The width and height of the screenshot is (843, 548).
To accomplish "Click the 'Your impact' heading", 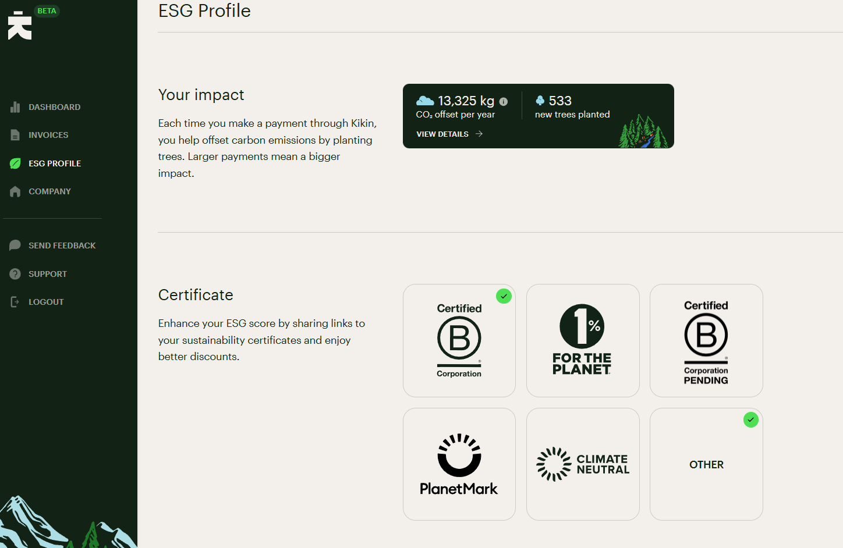I will coord(201,95).
